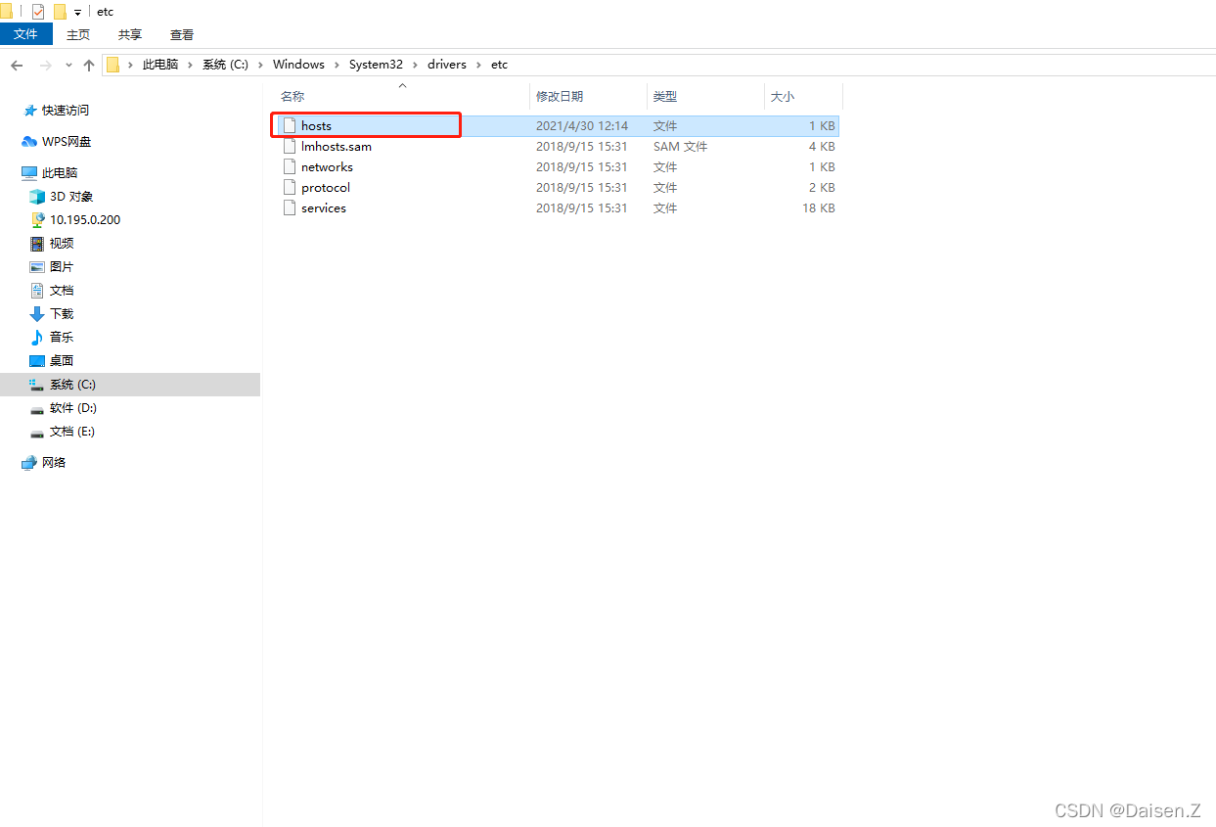Click 视频 film icon in sidebar
The width and height of the screenshot is (1216, 827).
click(x=37, y=244)
